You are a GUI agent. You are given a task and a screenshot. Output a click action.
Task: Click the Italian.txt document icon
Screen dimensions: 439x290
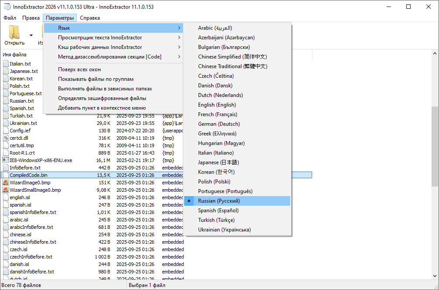click(6, 64)
